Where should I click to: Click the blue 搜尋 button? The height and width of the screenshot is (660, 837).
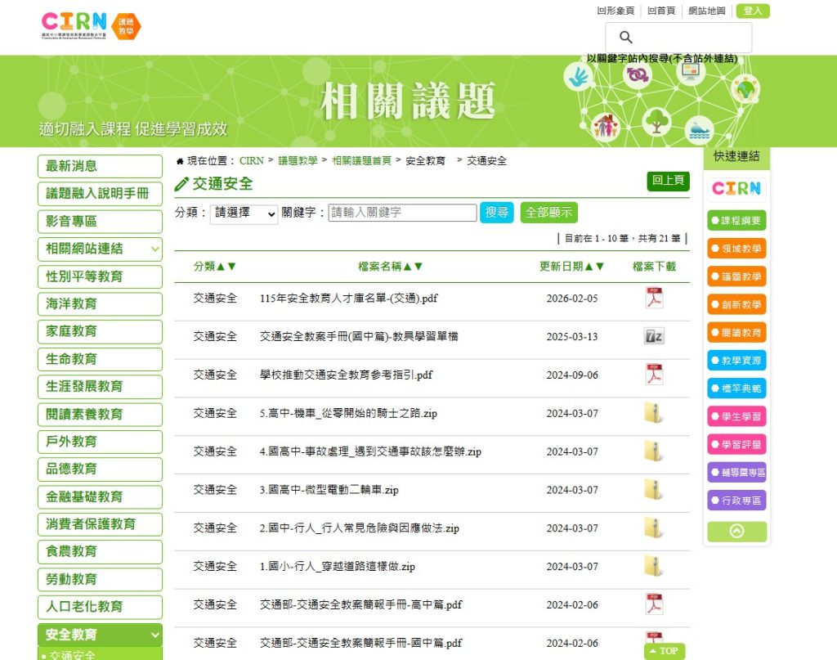(x=496, y=213)
